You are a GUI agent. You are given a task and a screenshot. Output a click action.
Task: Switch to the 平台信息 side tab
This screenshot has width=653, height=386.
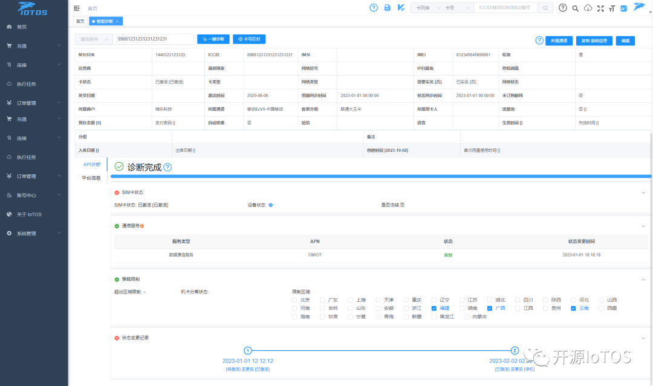(91, 178)
